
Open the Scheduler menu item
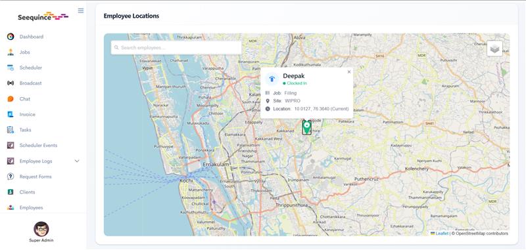(x=30, y=68)
